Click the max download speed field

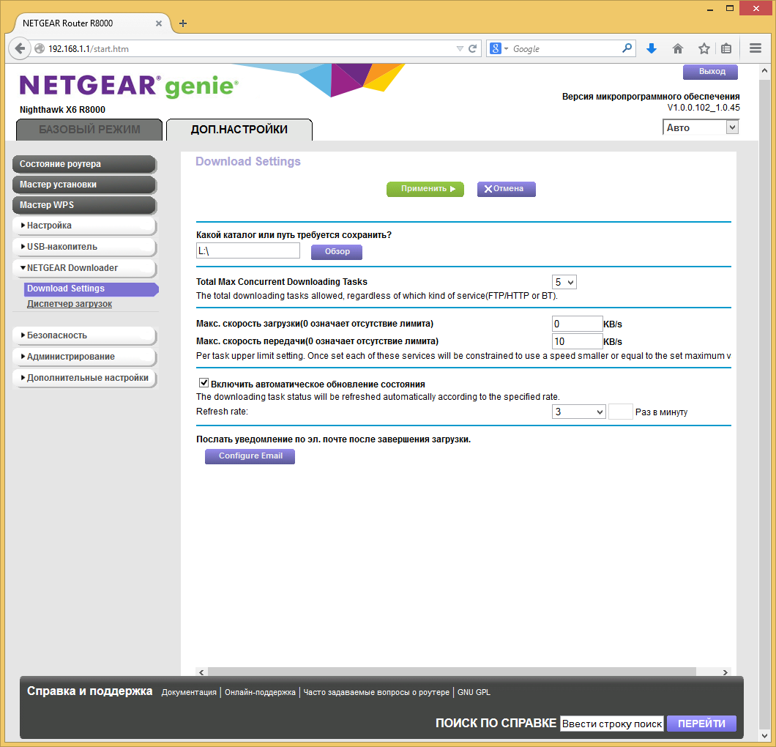(x=577, y=324)
